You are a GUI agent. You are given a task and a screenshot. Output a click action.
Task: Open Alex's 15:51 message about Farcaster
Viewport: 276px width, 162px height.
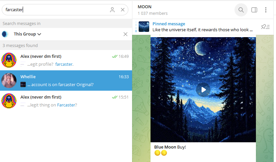[66, 101]
